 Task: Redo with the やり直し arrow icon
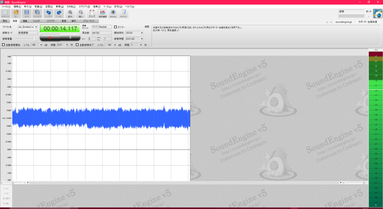59,14
